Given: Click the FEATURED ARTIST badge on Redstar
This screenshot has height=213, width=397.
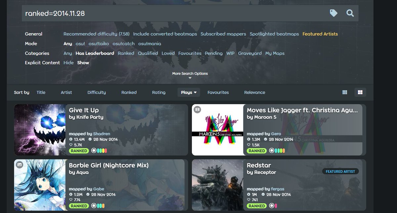Looking at the screenshot, I should pos(340,172).
